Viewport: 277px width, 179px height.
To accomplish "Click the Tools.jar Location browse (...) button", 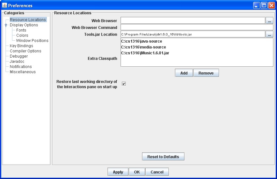I will [270, 34].
